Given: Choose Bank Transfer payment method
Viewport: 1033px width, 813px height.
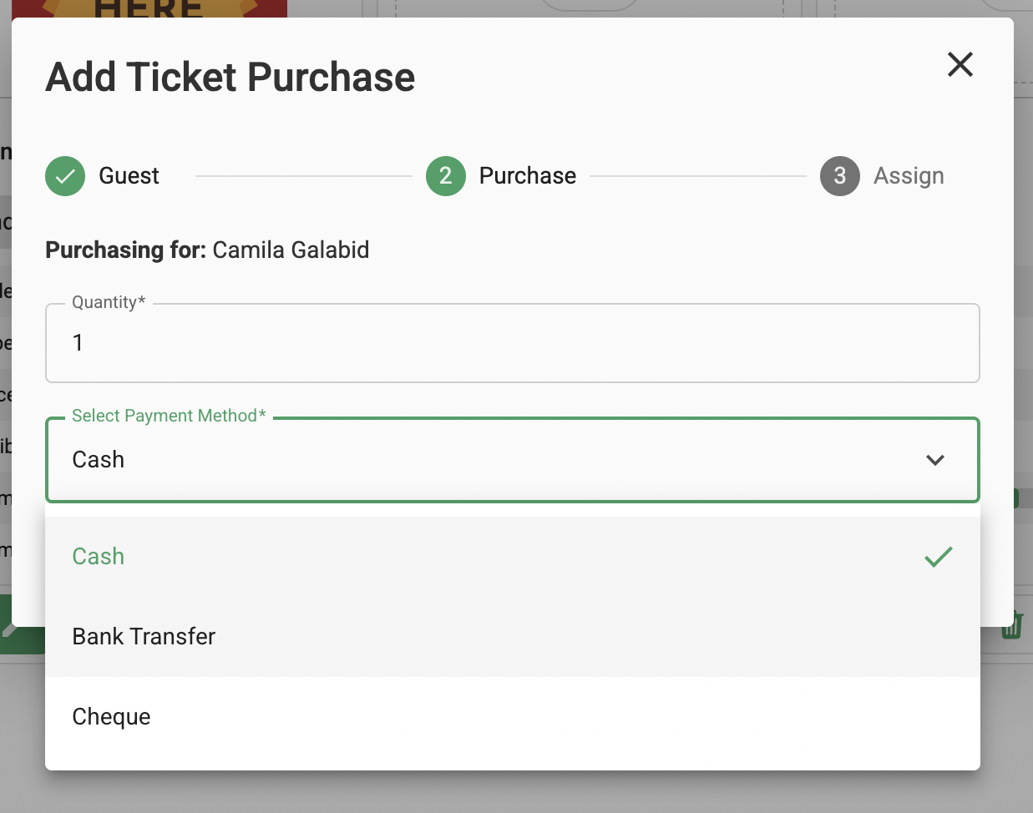Looking at the screenshot, I should click(x=144, y=637).
